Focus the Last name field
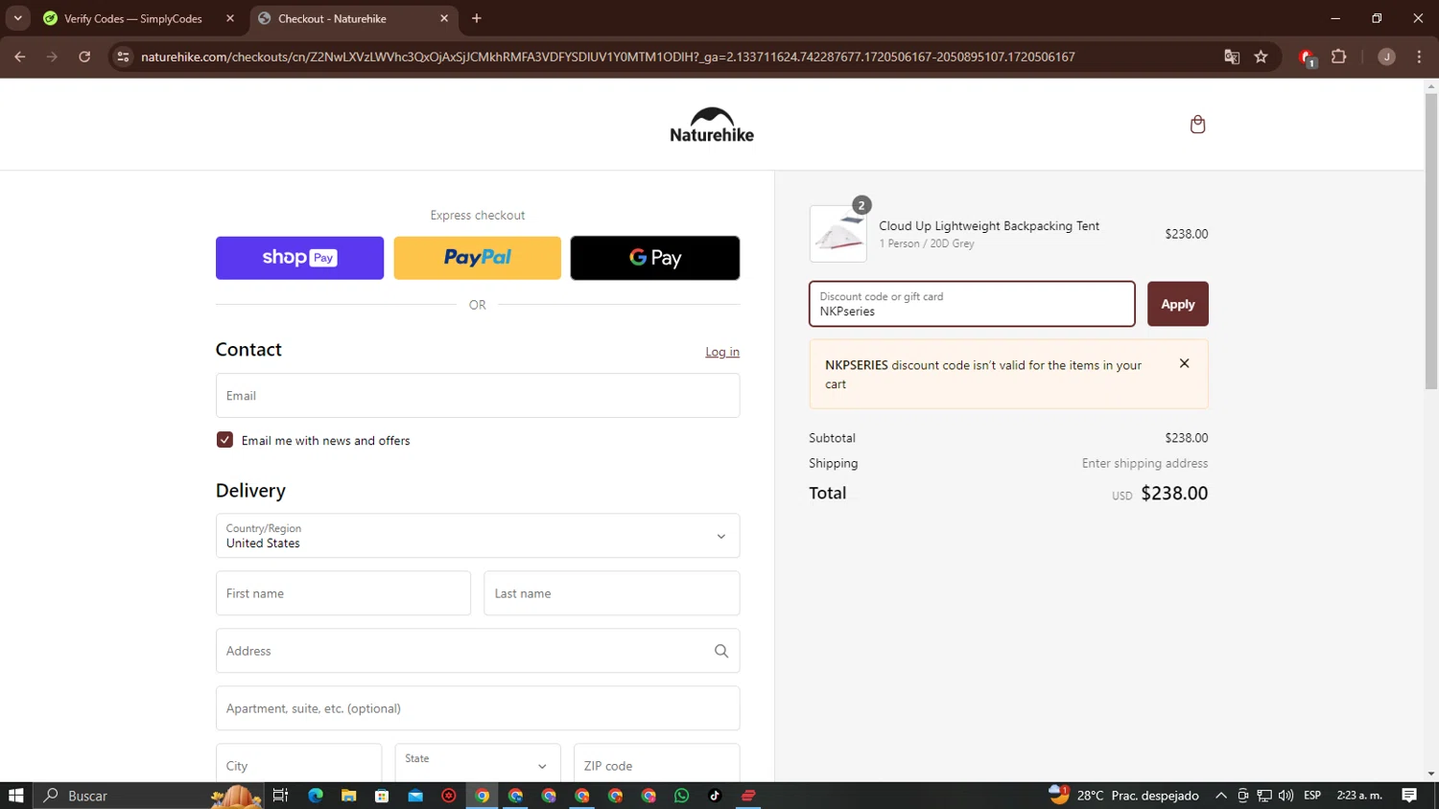 (x=612, y=593)
